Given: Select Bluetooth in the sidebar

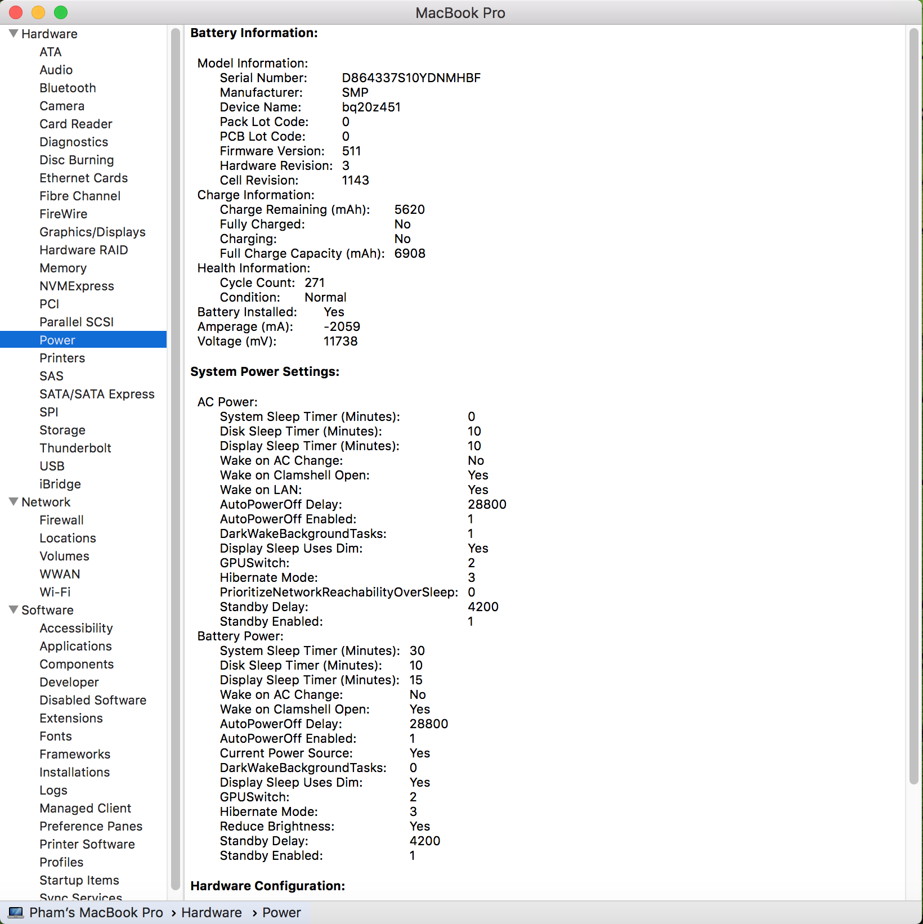Looking at the screenshot, I should [x=68, y=88].
